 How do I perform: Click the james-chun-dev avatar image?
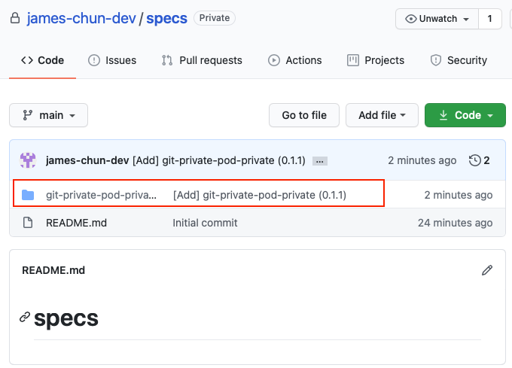(x=28, y=160)
